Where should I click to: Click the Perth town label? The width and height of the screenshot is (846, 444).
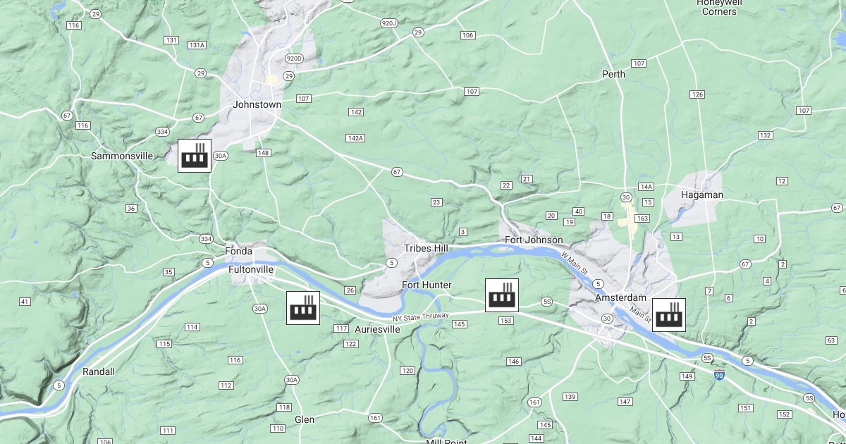[613, 74]
